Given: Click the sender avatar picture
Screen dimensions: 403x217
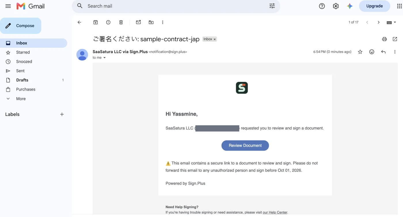Looking at the screenshot, I should (82, 55).
